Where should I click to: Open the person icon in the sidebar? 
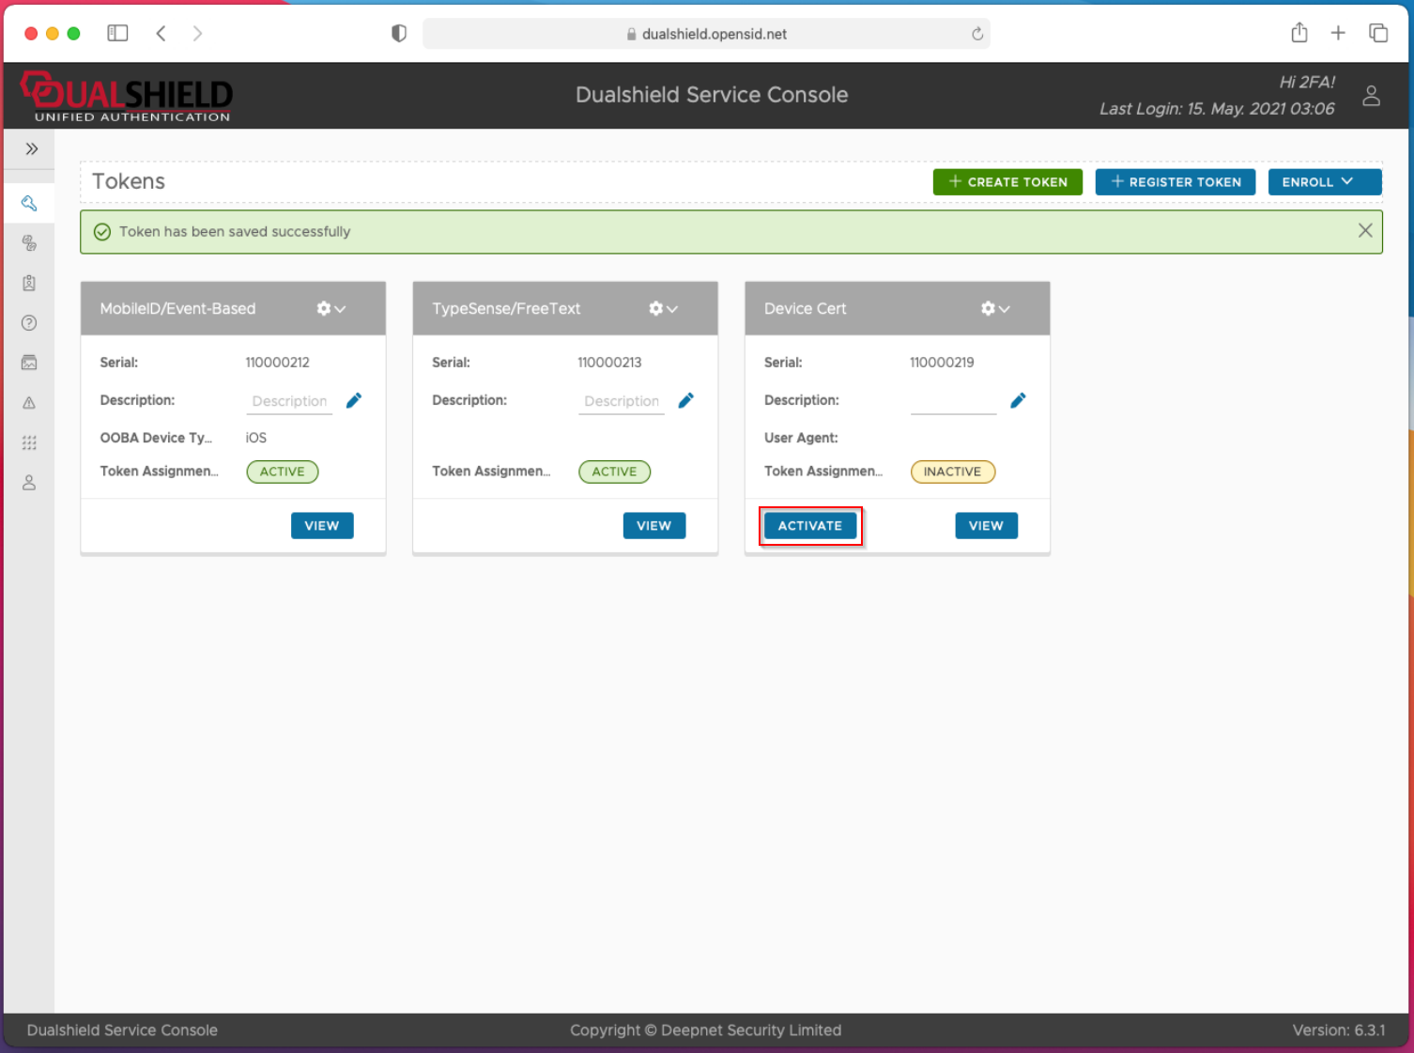[x=29, y=483]
